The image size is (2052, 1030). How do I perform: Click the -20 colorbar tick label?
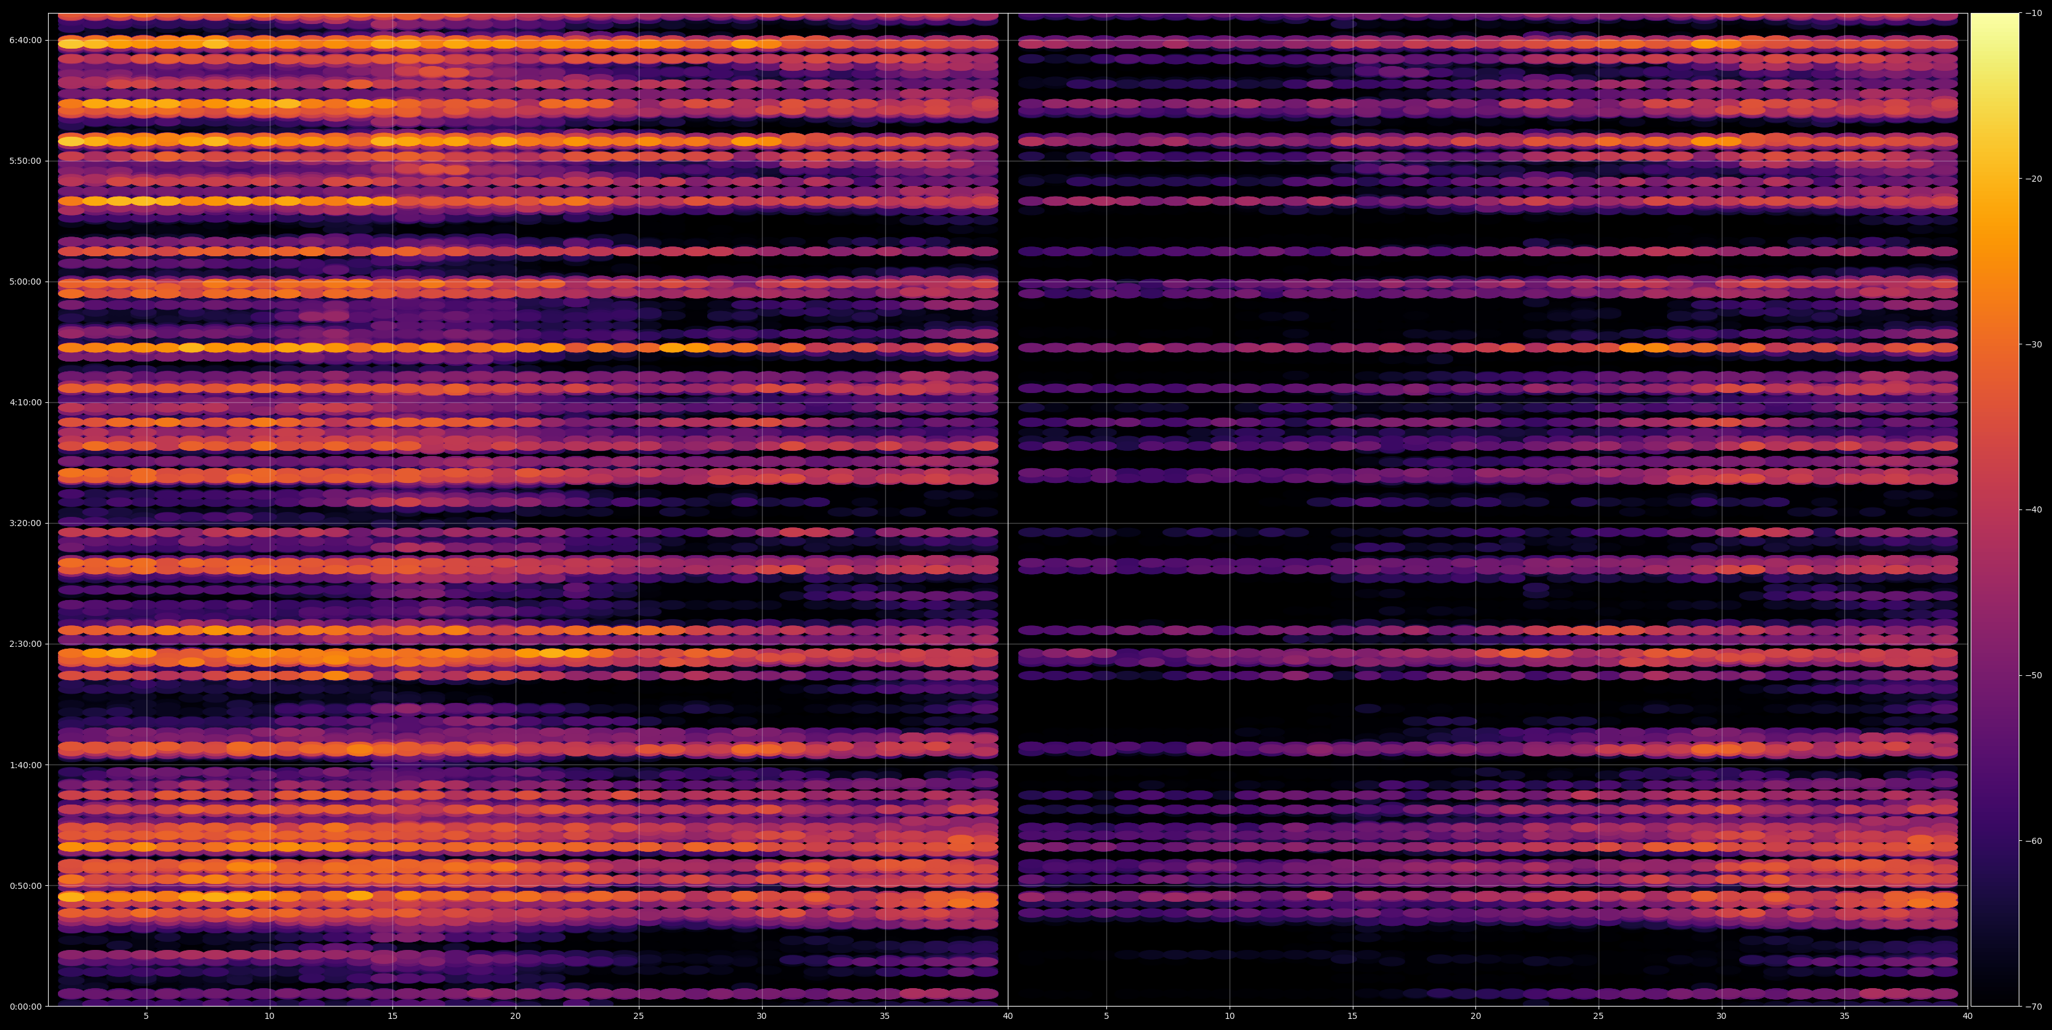click(x=2032, y=179)
